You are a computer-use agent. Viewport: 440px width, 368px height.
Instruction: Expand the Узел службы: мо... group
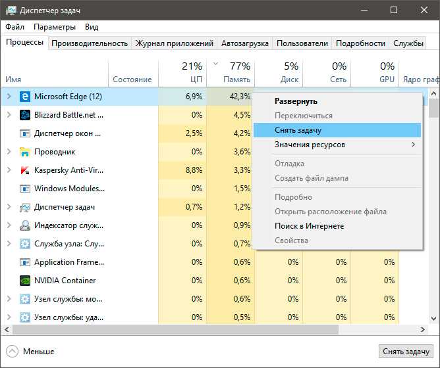(9, 299)
